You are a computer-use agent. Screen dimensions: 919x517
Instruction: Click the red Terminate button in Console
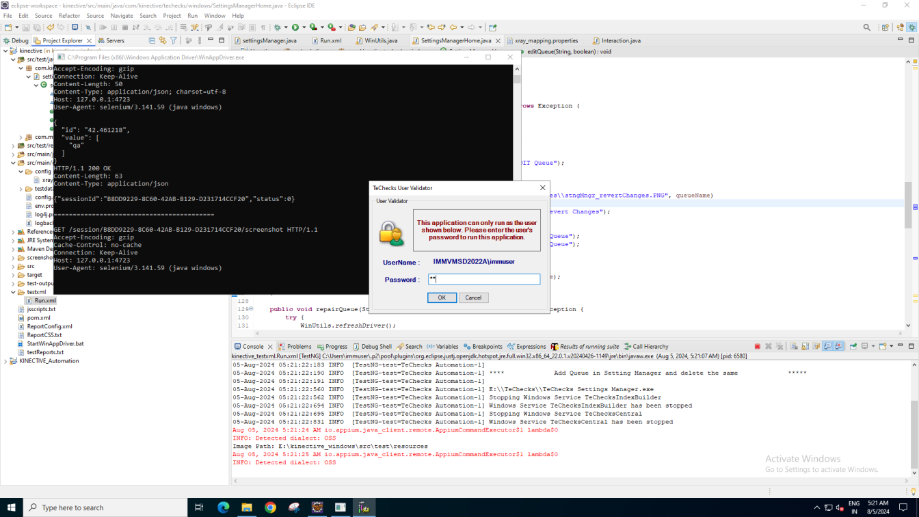pos(757,347)
